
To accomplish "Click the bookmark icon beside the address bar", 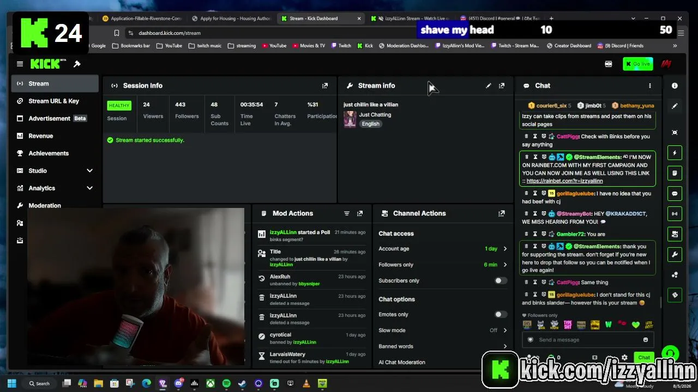I will coord(117,33).
